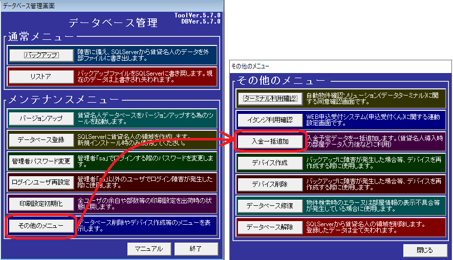
Task: Click デバイス削除
Action: 270,184
